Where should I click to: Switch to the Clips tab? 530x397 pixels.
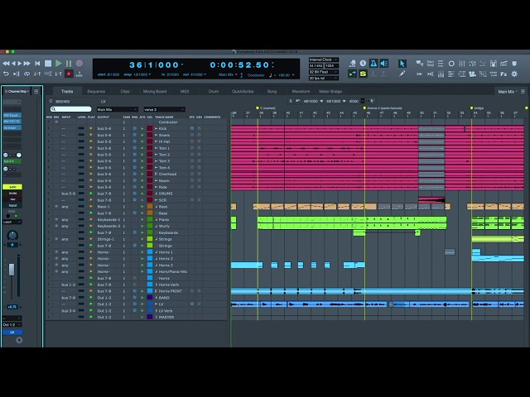(x=125, y=91)
